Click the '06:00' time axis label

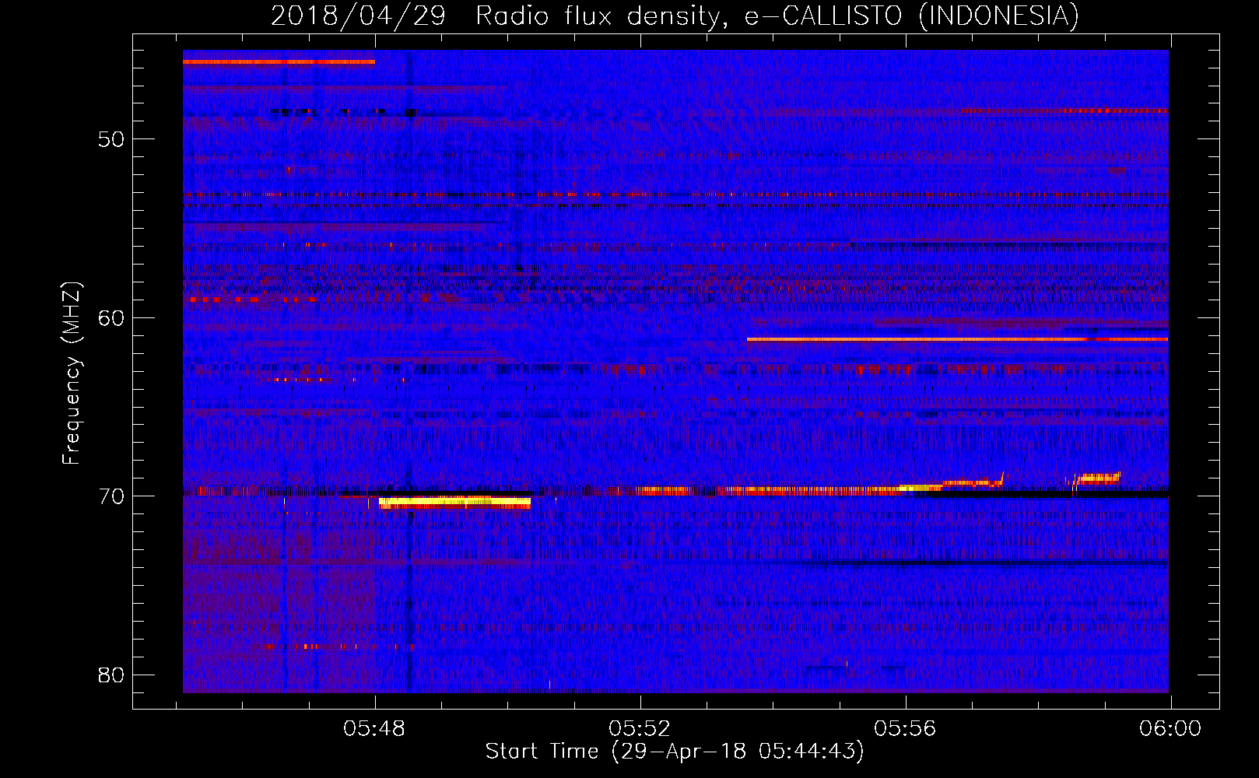pyautogui.click(x=1170, y=729)
